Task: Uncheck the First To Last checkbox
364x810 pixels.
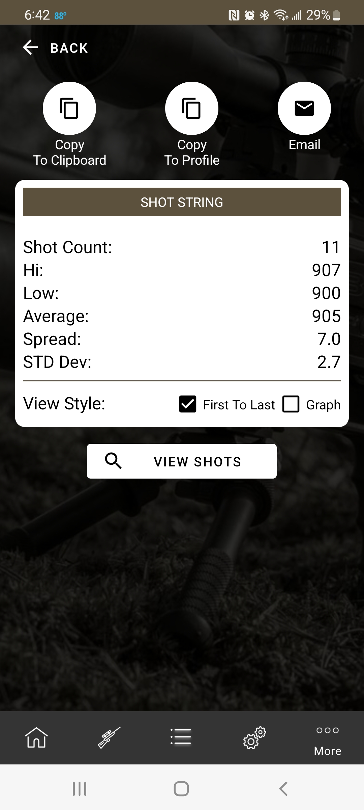Action: [x=188, y=404]
